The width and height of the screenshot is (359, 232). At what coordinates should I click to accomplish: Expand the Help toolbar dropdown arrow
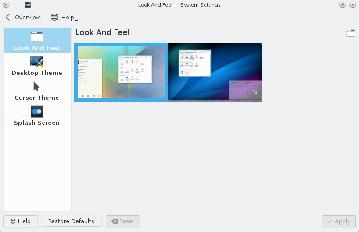[x=76, y=21]
